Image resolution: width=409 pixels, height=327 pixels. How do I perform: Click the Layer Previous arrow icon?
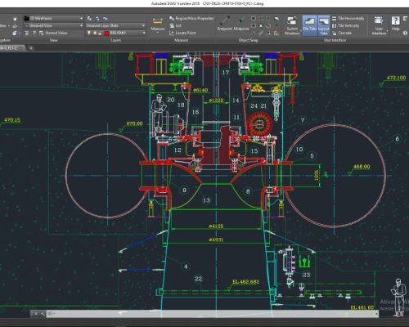(106, 18)
